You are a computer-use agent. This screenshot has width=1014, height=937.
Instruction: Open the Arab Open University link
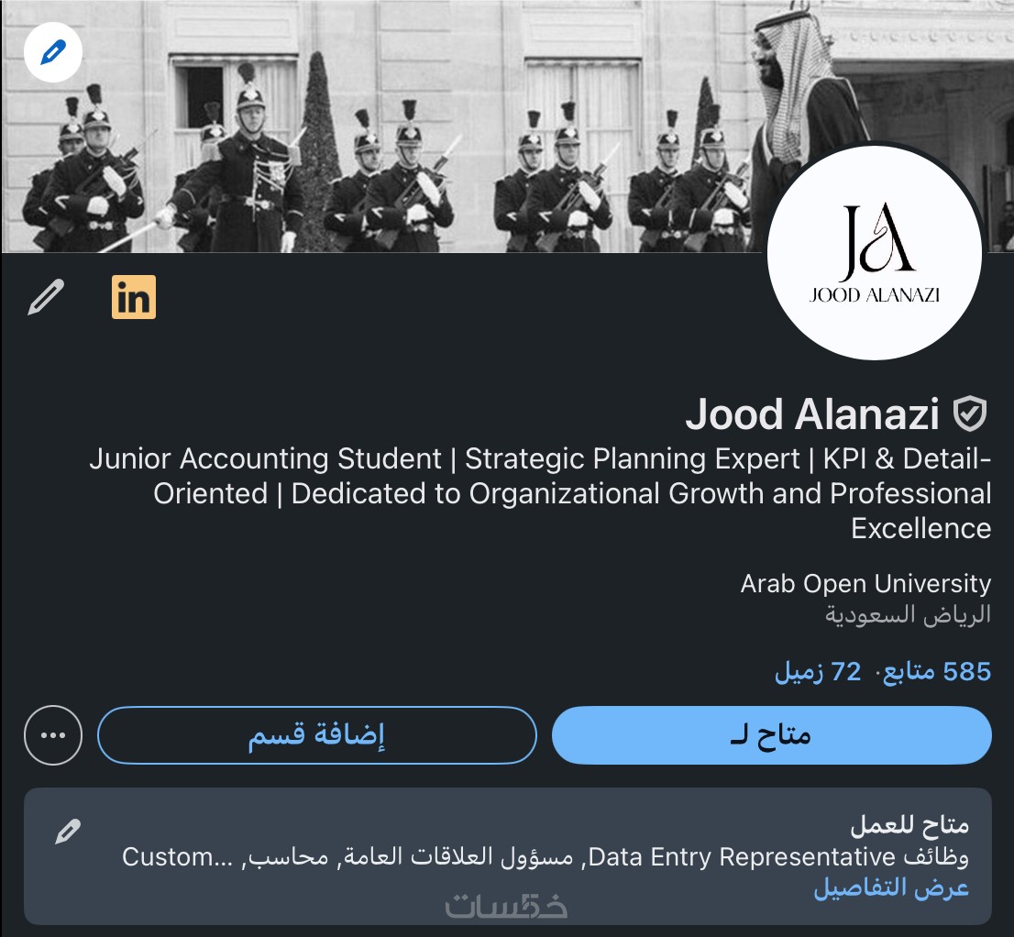tap(865, 583)
